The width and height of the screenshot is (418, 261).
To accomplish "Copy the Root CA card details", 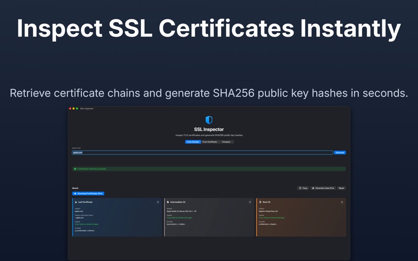I will click(x=342, y=202).
